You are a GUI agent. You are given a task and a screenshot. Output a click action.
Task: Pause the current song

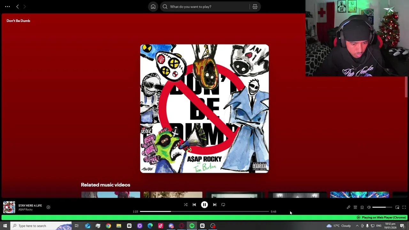click(204, 205)
